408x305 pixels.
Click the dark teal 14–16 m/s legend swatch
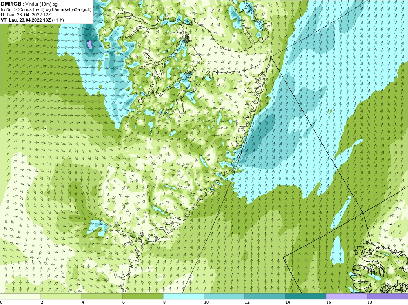pyautogui.click(x=306, y=296)
